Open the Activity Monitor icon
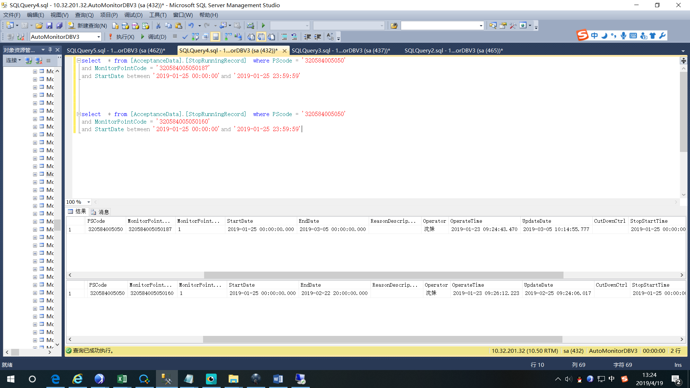690x388 pixels. click(250, 26)
